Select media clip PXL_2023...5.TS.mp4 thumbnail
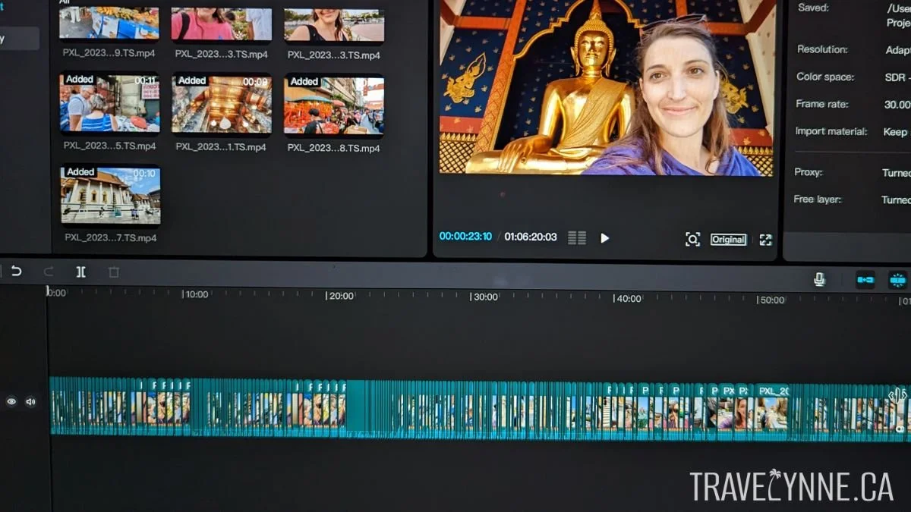The width and height of the screenshot is (911, 512). (x=110, y=103)
